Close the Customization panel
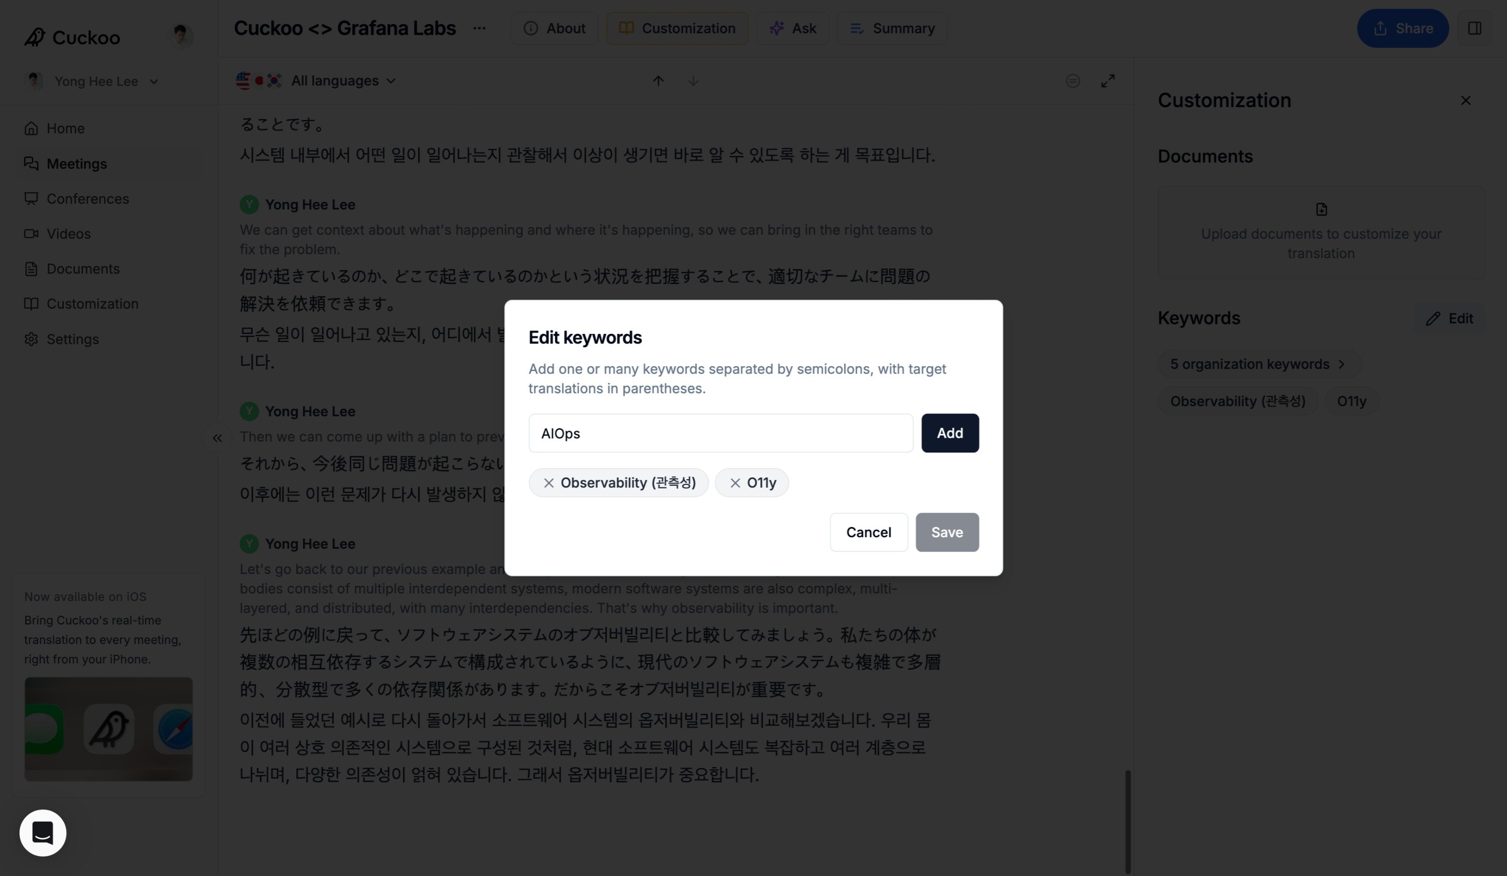The width and height of the screenshot is (1507, 876). pos(1465,101)
